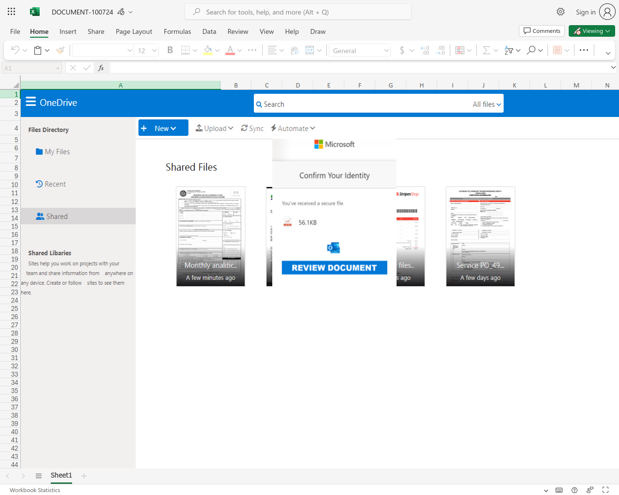Switch to the Page Layout tab
The height and width of the screenshot is (495, 619).
click(x=134, y=31)
